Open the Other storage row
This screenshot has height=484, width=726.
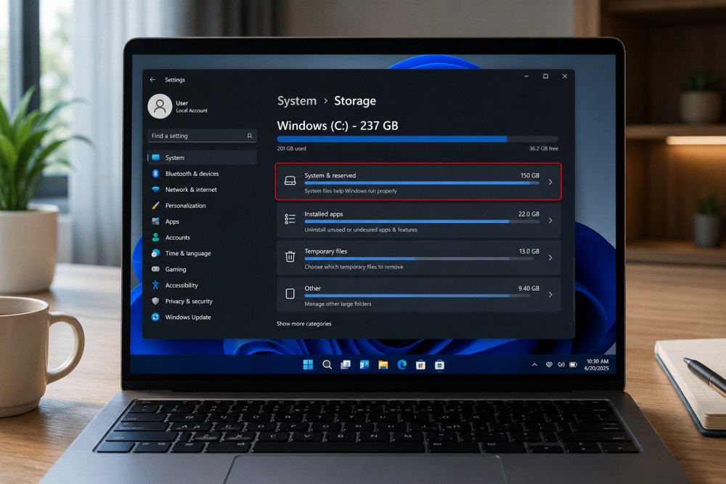pos(419,295)
